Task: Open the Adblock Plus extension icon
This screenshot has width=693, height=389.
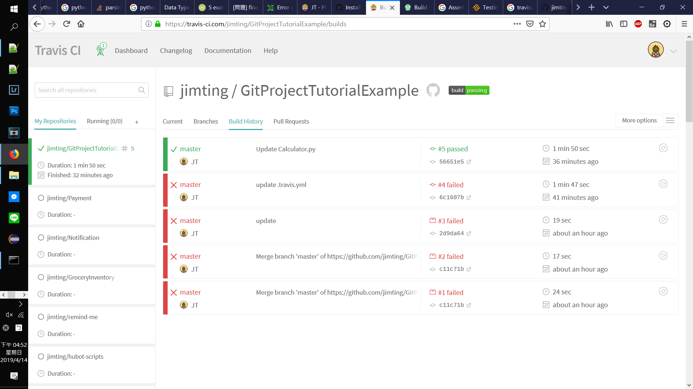Action: [638, 24]
